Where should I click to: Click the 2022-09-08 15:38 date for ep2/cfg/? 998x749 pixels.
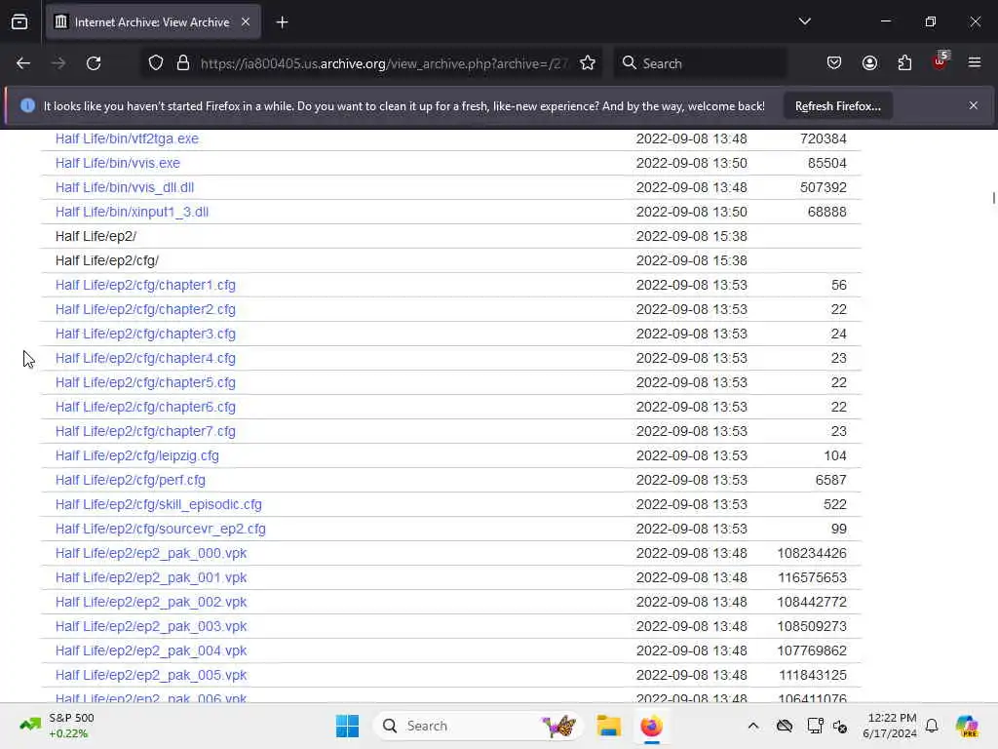691,260
